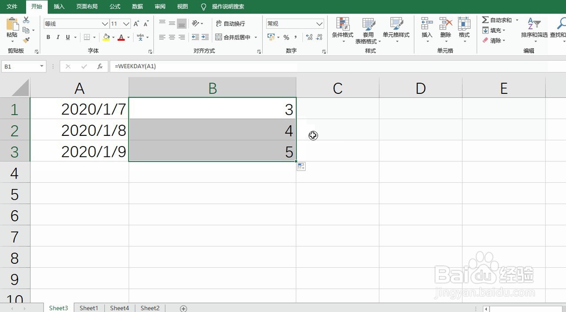
Task: Click the Cut scissors icon
Action: 26,20
